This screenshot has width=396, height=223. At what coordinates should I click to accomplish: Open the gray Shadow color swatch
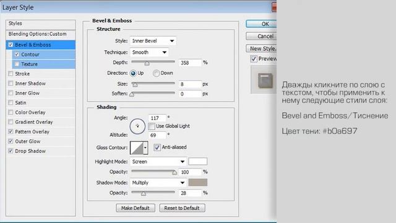(198, 183)
